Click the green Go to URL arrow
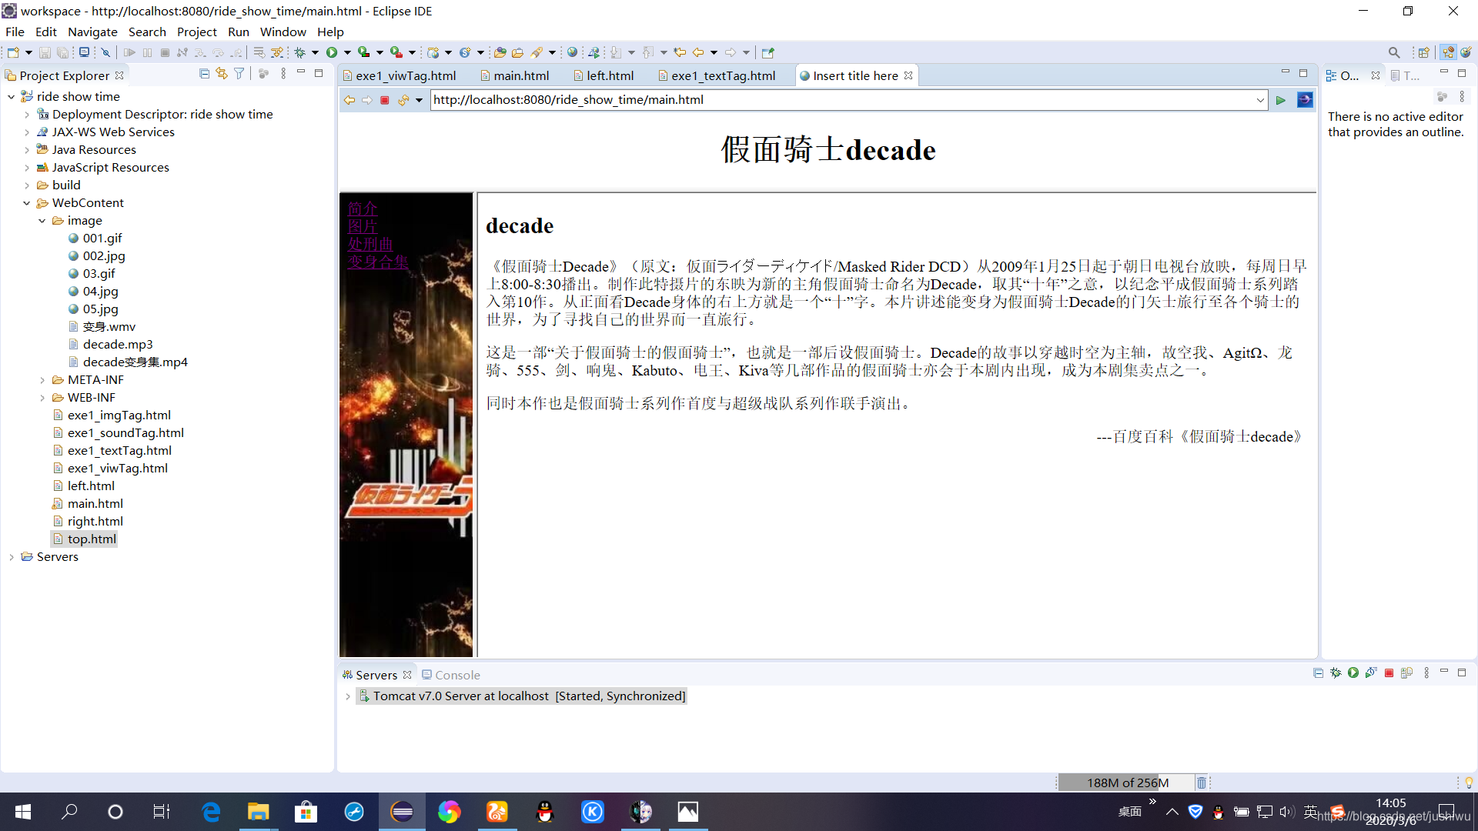 pyautogui.click(x=1281, y=100)
